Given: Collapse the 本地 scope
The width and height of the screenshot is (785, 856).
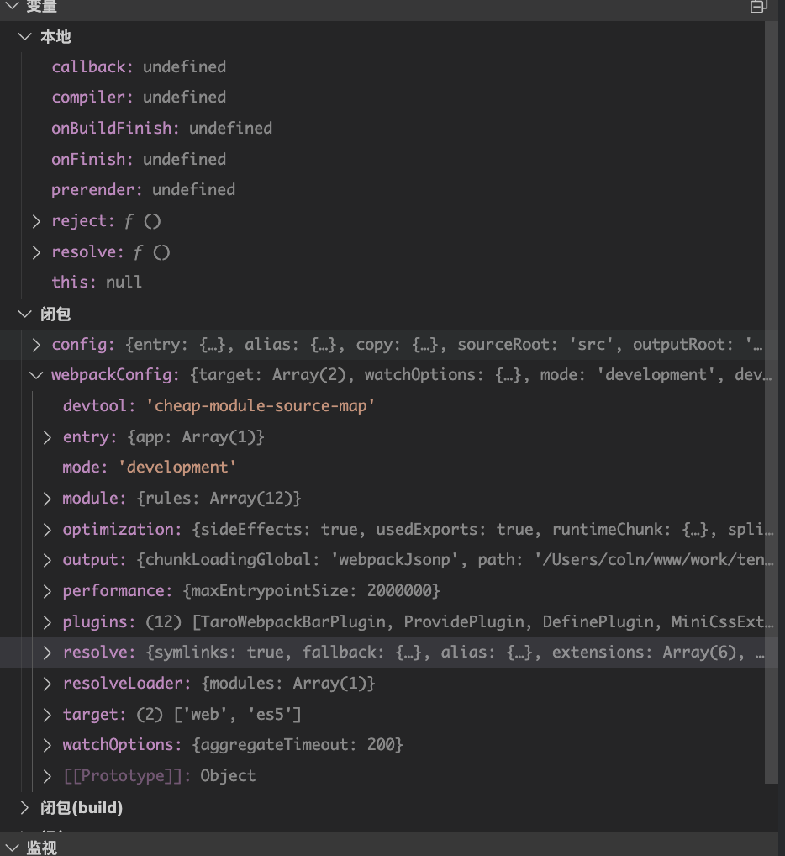Looking at the screenshot, I should click(x=24, y=36).
